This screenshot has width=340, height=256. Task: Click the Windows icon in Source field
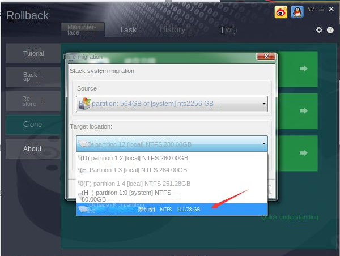pos(84,104)
